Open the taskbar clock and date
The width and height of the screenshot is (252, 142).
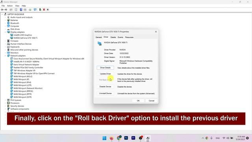241,138
